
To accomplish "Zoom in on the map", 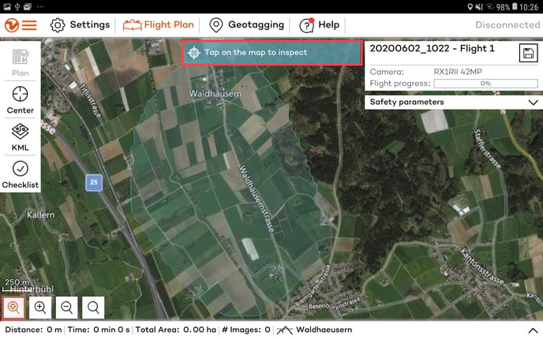I will pyautogui.click(x=40, y=308).
